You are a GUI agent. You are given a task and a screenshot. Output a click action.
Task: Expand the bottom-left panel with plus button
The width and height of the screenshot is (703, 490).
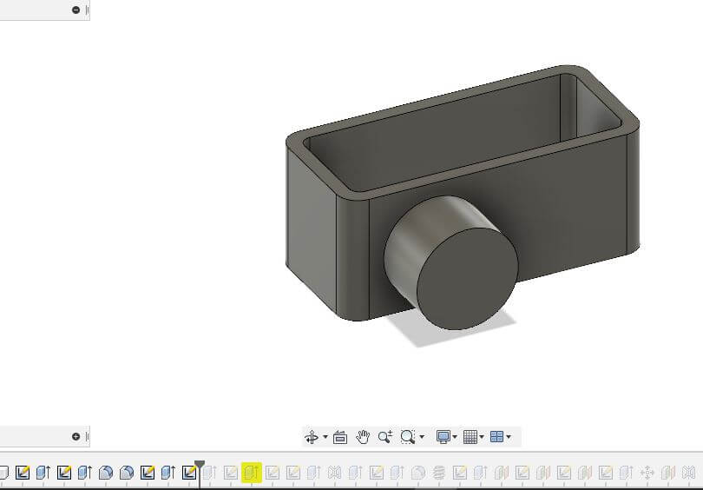click(x=76, y=436)
